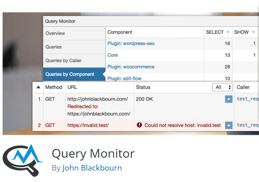Open the Overview panel tab
The image size is (259, 182).
74,33
